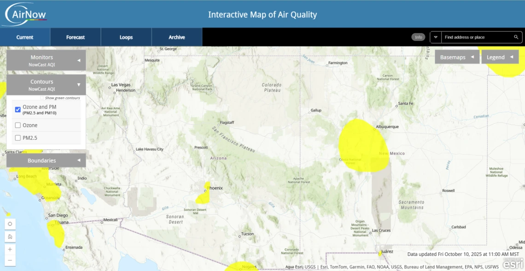Click the locate-me icon on the map
This screenshot has height=271, width=525.
pyautogui.click(x=10, y=224)
